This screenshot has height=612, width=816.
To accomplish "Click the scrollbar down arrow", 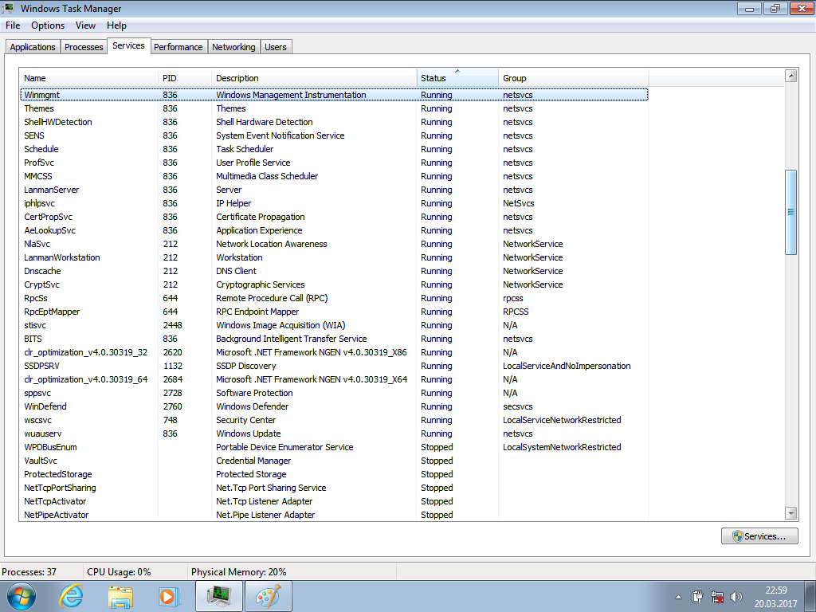I will click(791, 513).
